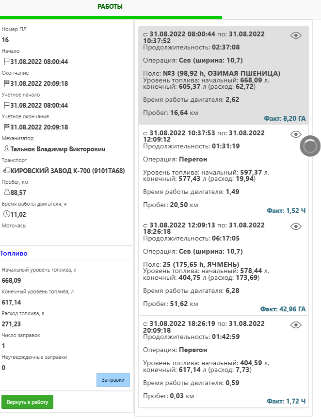Switch to the РАБОТЫ tab

click(110, 7)
